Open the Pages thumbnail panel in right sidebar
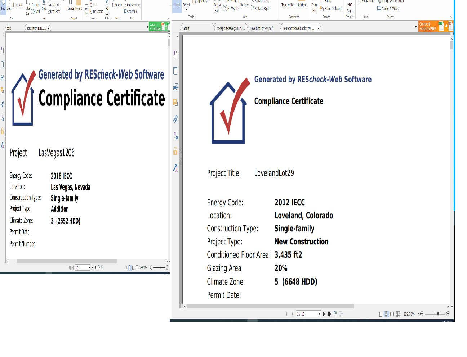This screenshot has width=467, height=357. 175,71
